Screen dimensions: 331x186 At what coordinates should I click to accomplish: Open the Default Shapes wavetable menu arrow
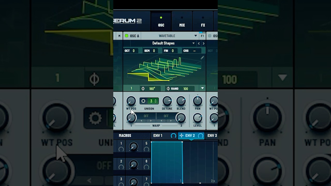click(x=193, y=43)
